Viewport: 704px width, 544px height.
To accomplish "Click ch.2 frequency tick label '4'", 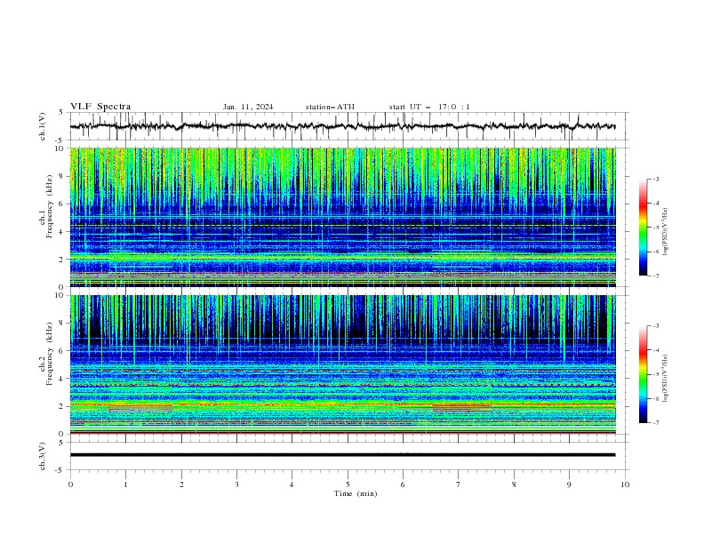I will (62, 379).
